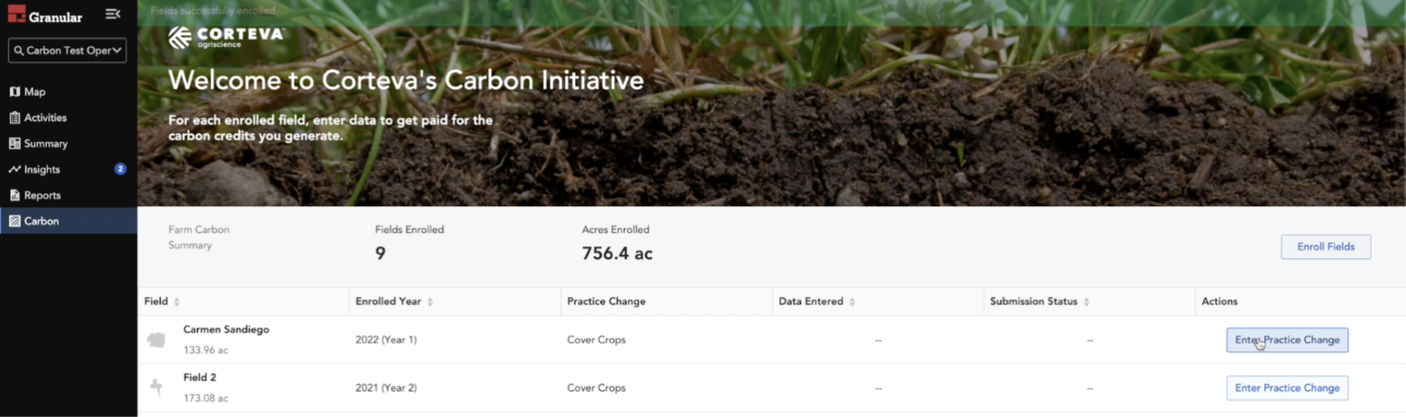
Task: Click the Fields Enrolled count 9
Action: [x=380, y=254]
